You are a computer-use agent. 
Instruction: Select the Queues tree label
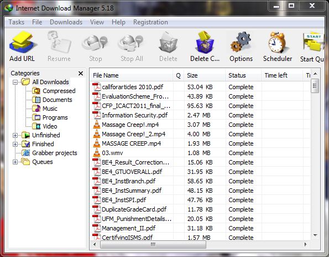(43, 162)
